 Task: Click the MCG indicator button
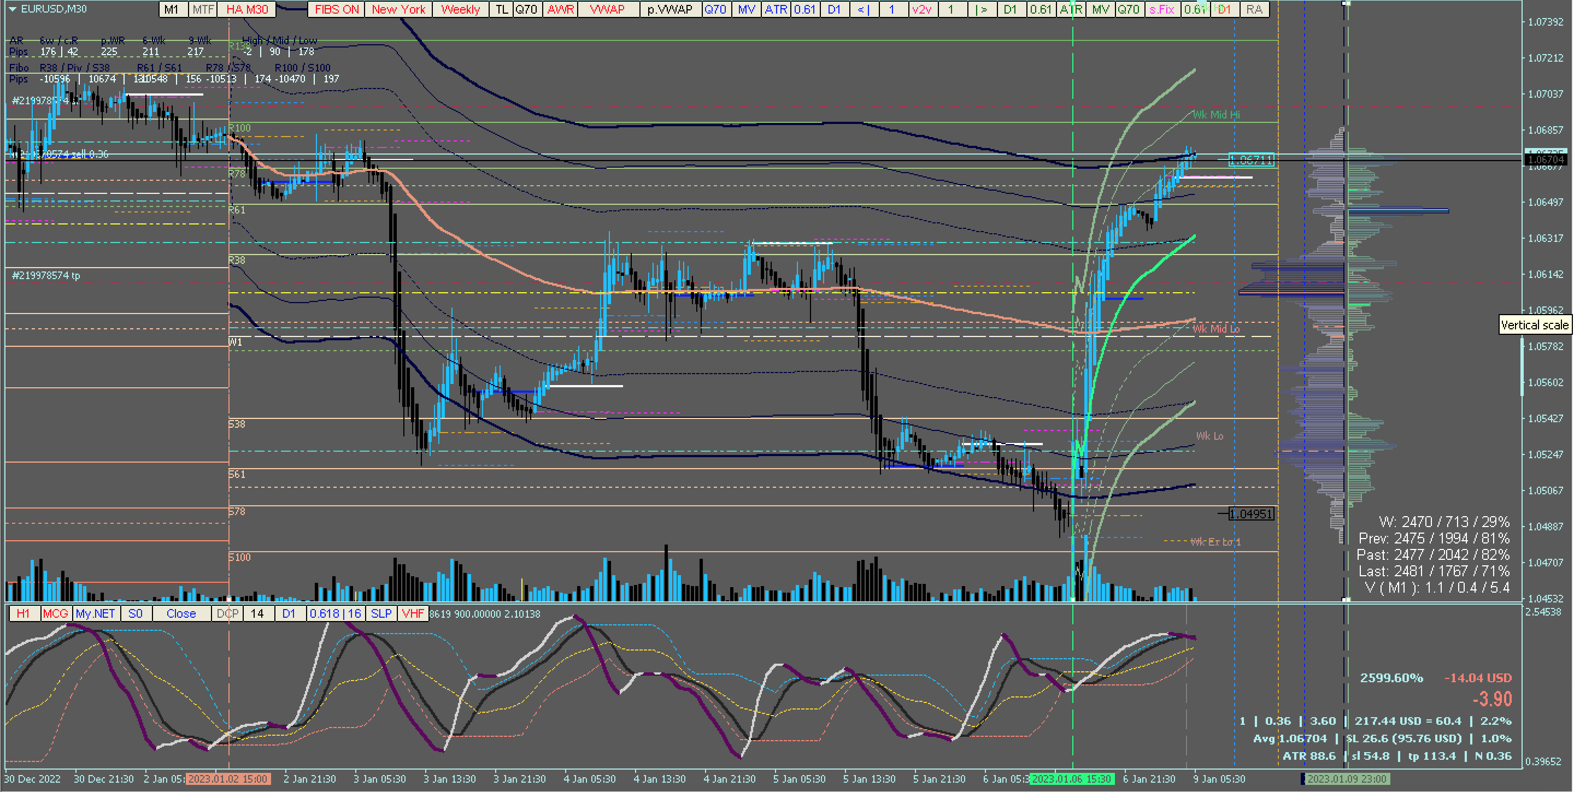coord(56,614)
